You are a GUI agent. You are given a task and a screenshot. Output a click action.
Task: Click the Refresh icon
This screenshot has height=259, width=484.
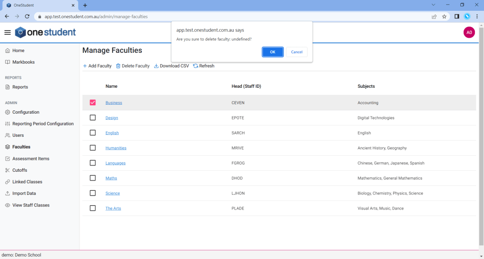(195, 66)
